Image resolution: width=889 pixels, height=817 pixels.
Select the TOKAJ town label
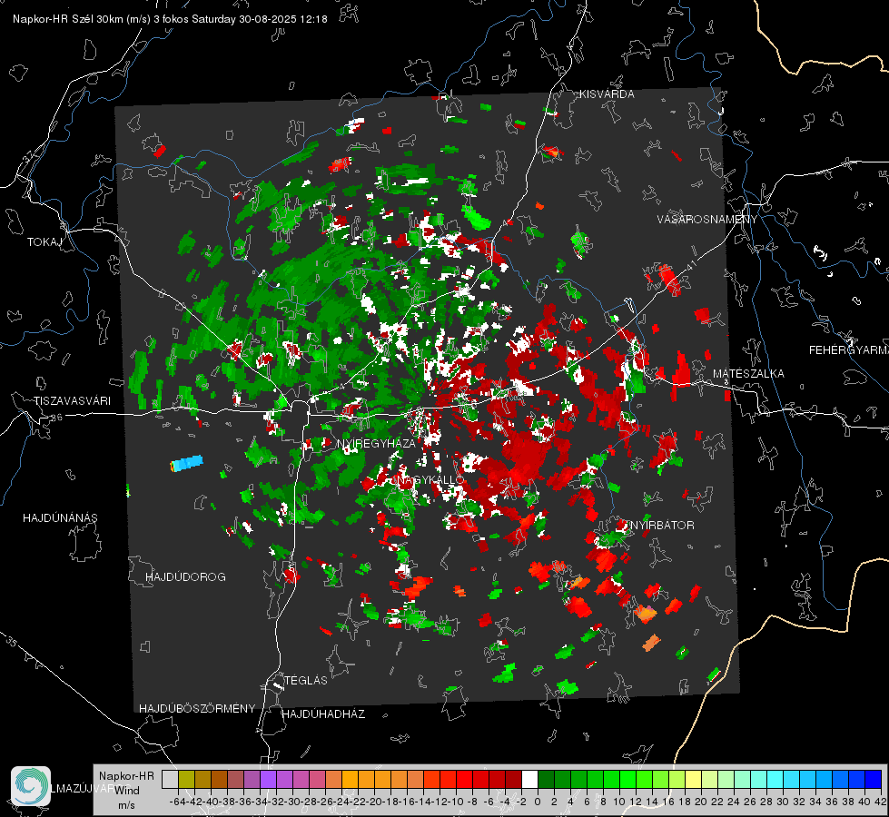pos(44,242)
